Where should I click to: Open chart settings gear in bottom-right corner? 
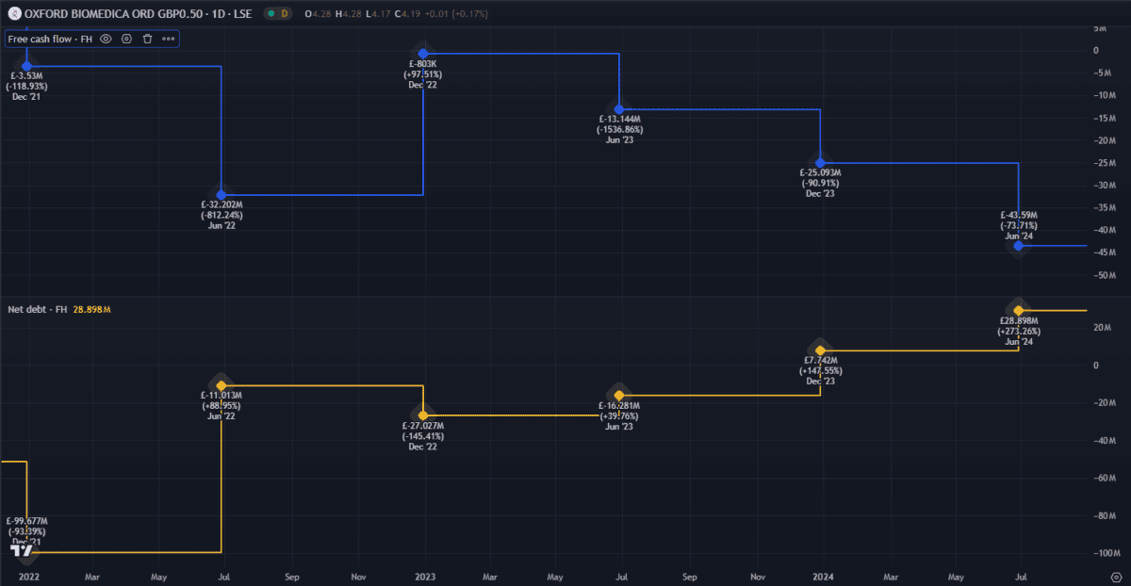[1116, 575]
